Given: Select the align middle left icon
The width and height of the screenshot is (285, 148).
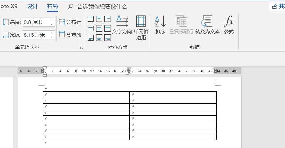Looking at the screenshot, I should pos(91,28).
